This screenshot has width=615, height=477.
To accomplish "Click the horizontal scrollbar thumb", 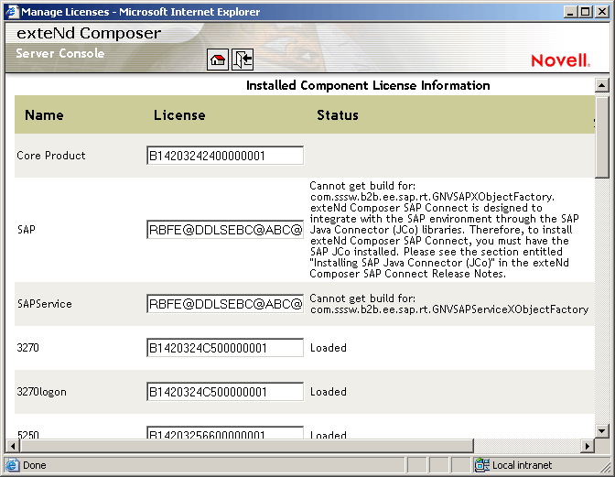I will point(247,446).
